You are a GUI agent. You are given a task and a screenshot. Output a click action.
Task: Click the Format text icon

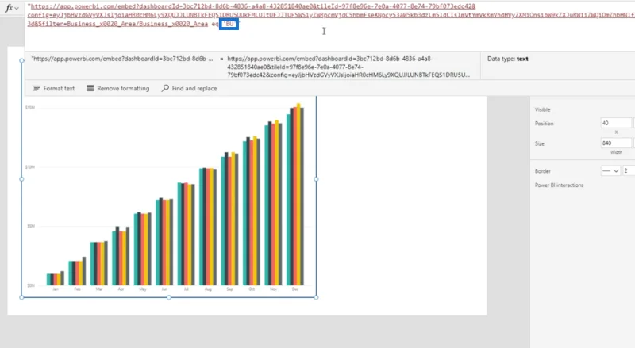coord(36,88)
